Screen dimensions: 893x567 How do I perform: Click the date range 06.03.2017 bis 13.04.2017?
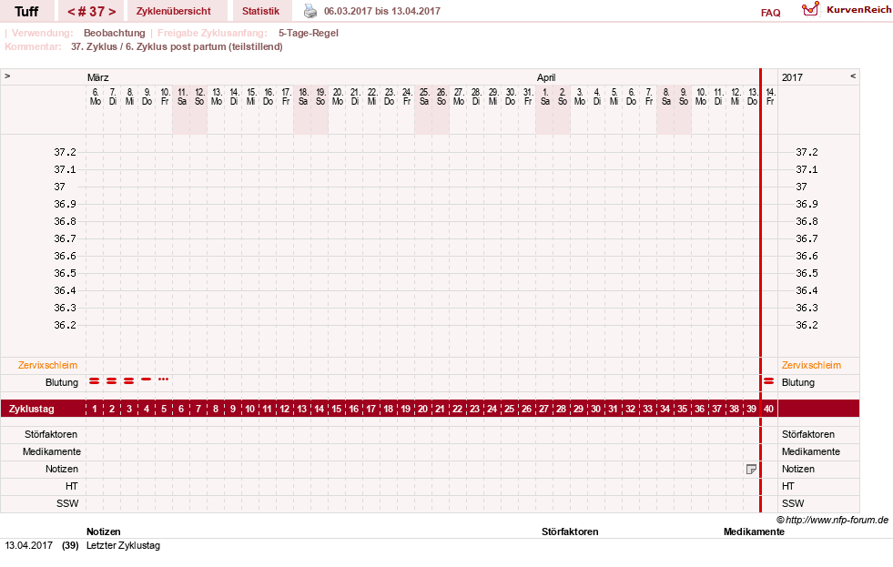(382, 11)
